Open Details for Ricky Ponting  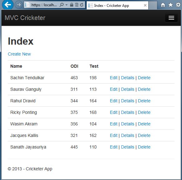[x=127, y=112]
